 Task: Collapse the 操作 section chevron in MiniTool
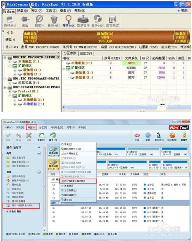tap(39, 172)
